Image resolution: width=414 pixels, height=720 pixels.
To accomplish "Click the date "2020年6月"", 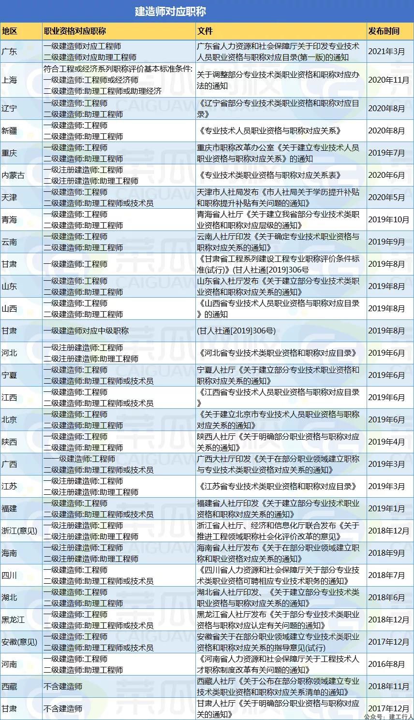I will [x=386, y=175].
